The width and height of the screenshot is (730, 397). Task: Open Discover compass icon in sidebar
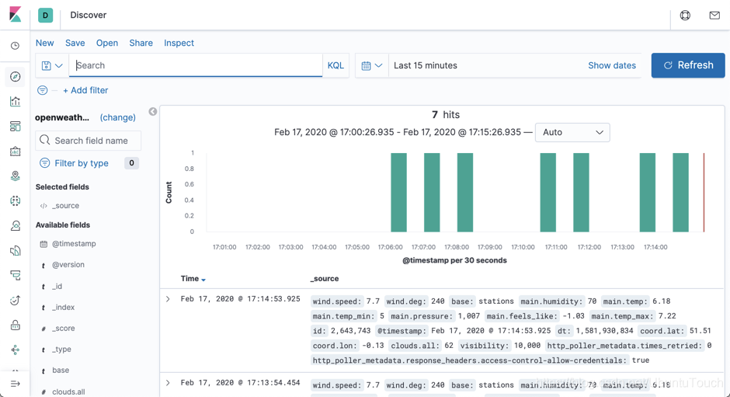(x=16, y=76)
